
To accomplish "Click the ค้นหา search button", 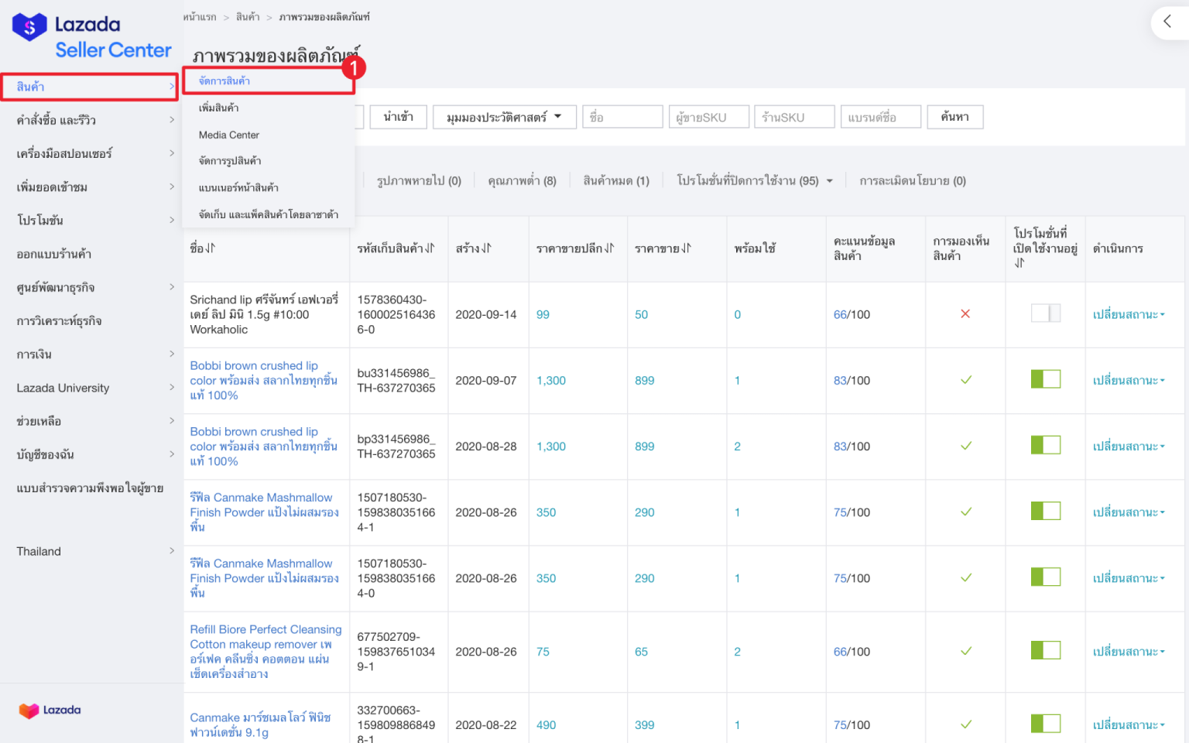I will click(x=954, y=117).
